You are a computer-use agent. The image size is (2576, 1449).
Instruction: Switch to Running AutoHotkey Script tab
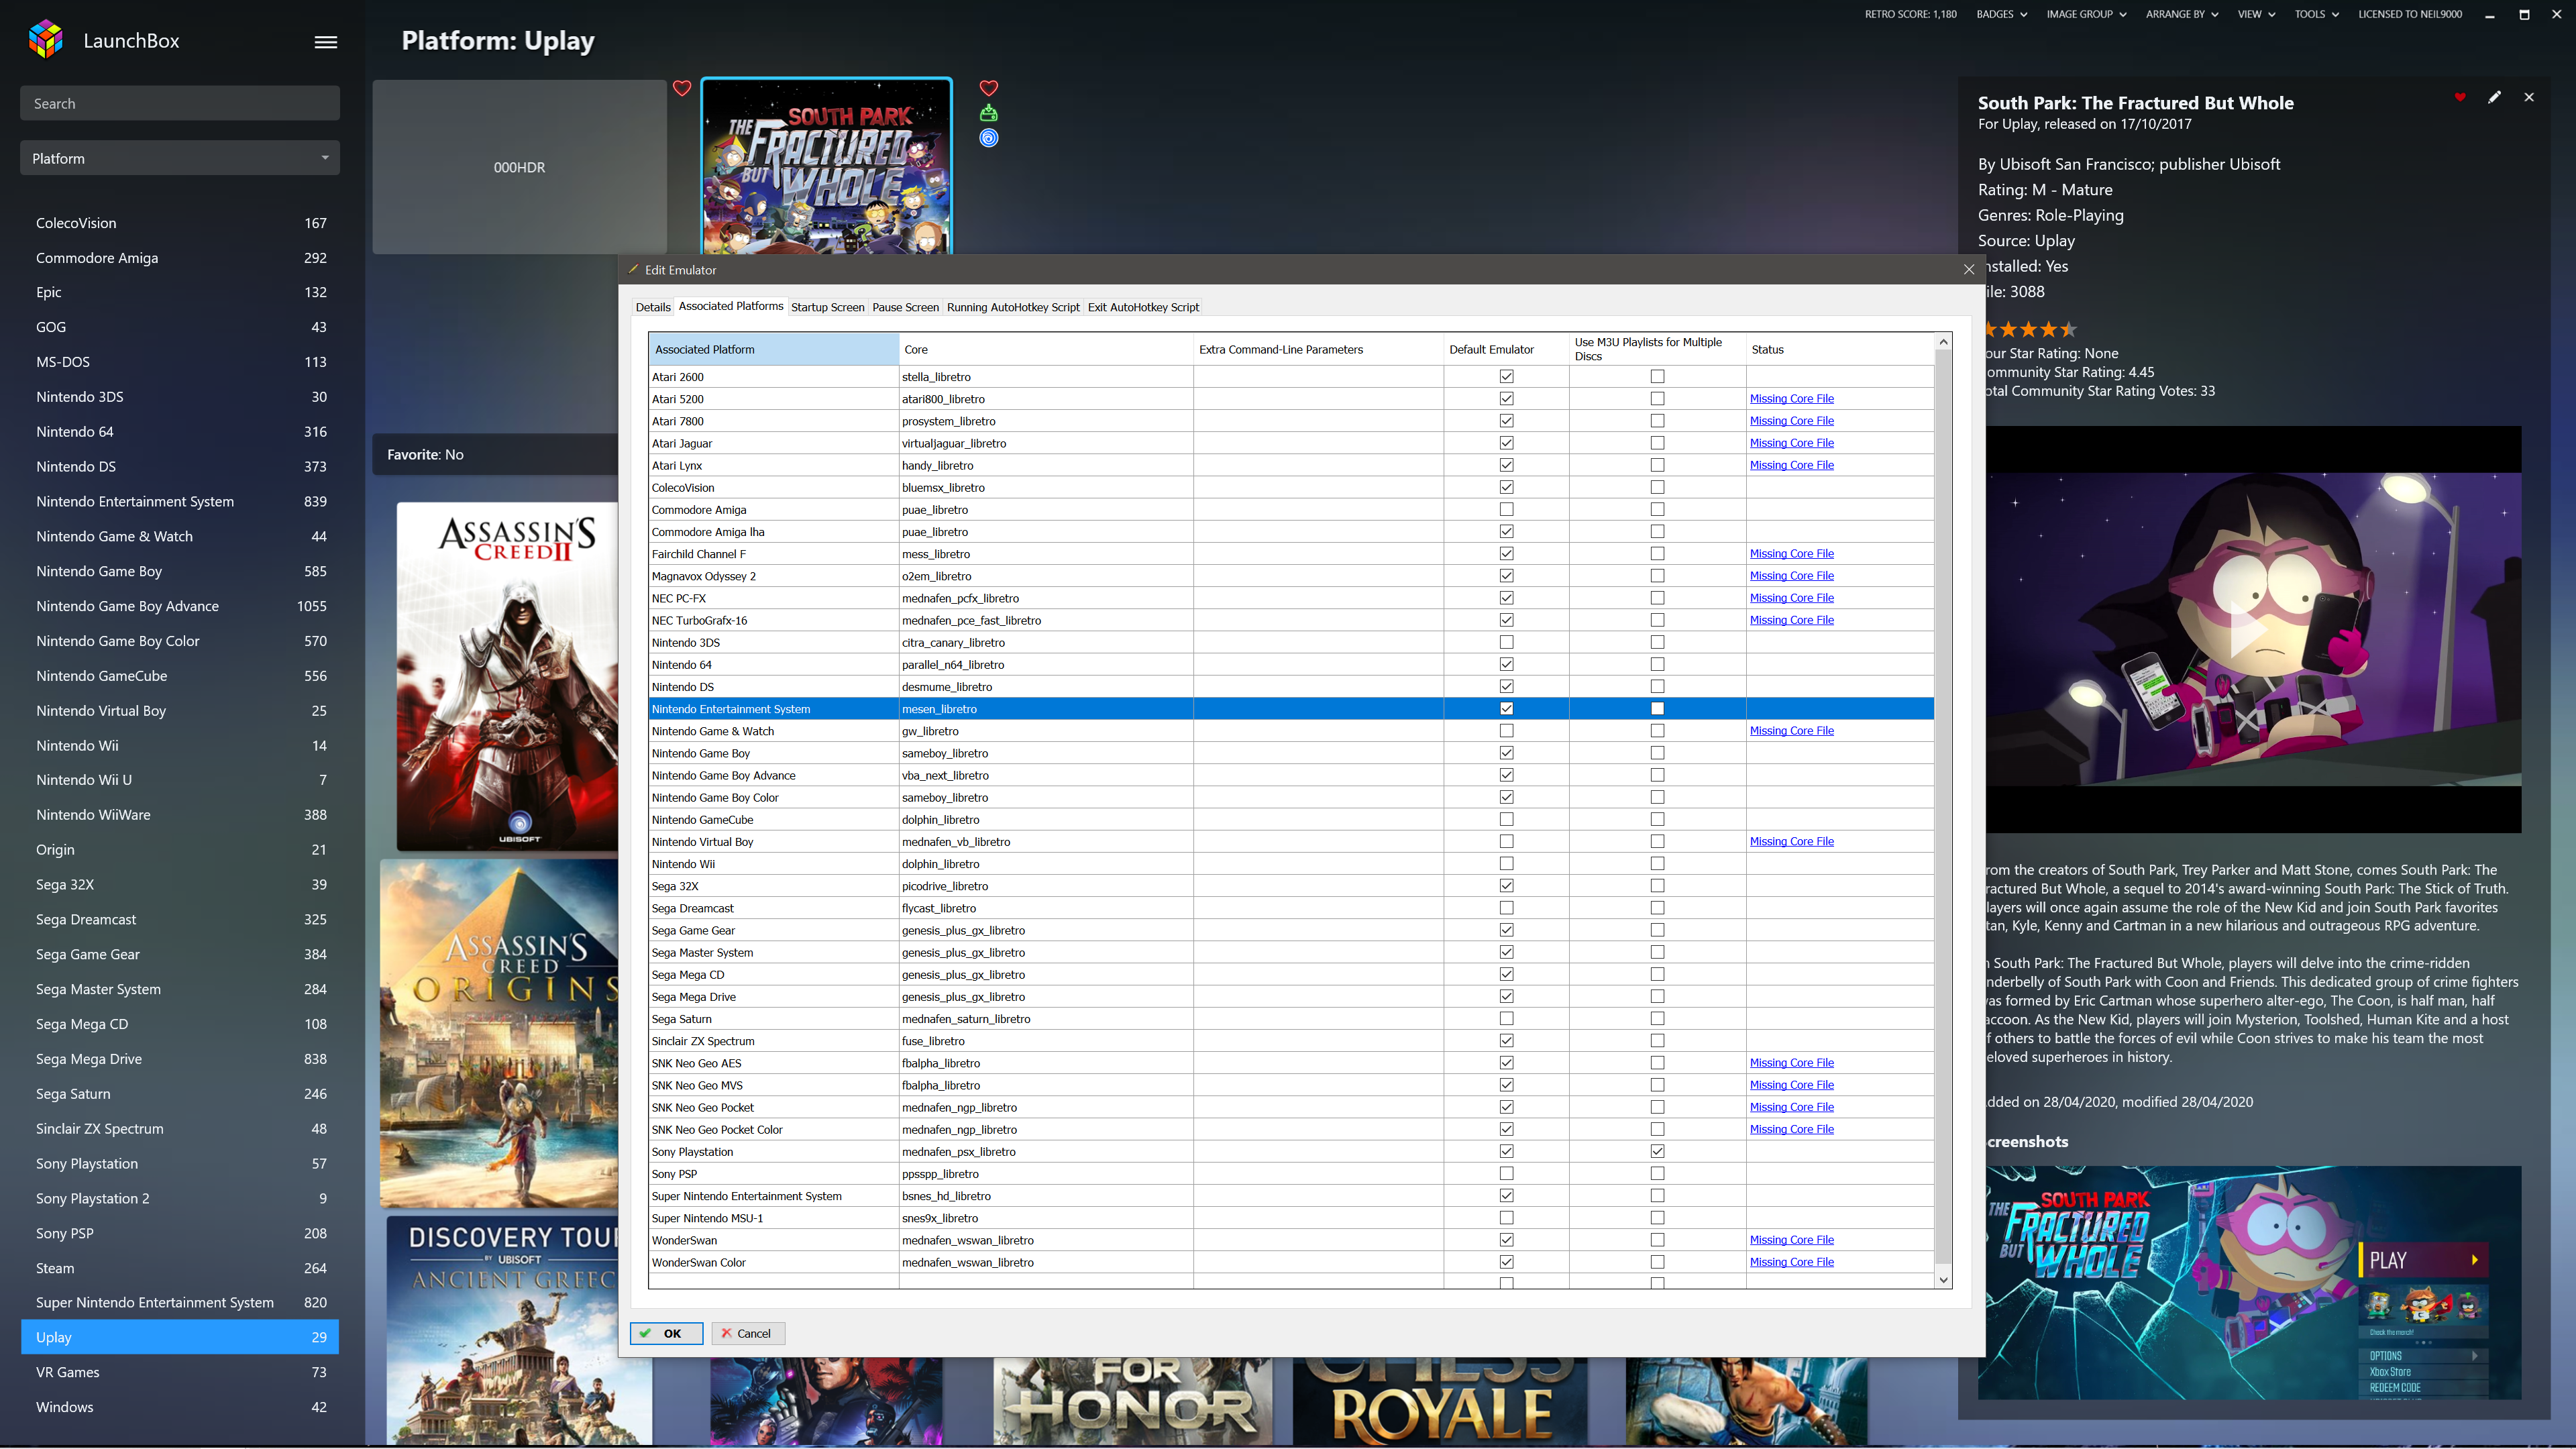tap(1013, 307)
